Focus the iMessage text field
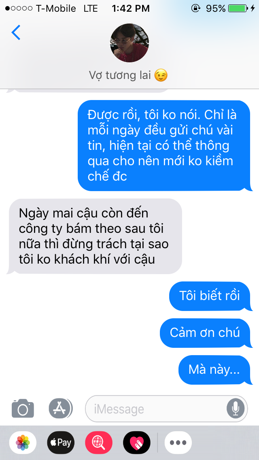The image size is (259, 460). (x=166, y=409)
